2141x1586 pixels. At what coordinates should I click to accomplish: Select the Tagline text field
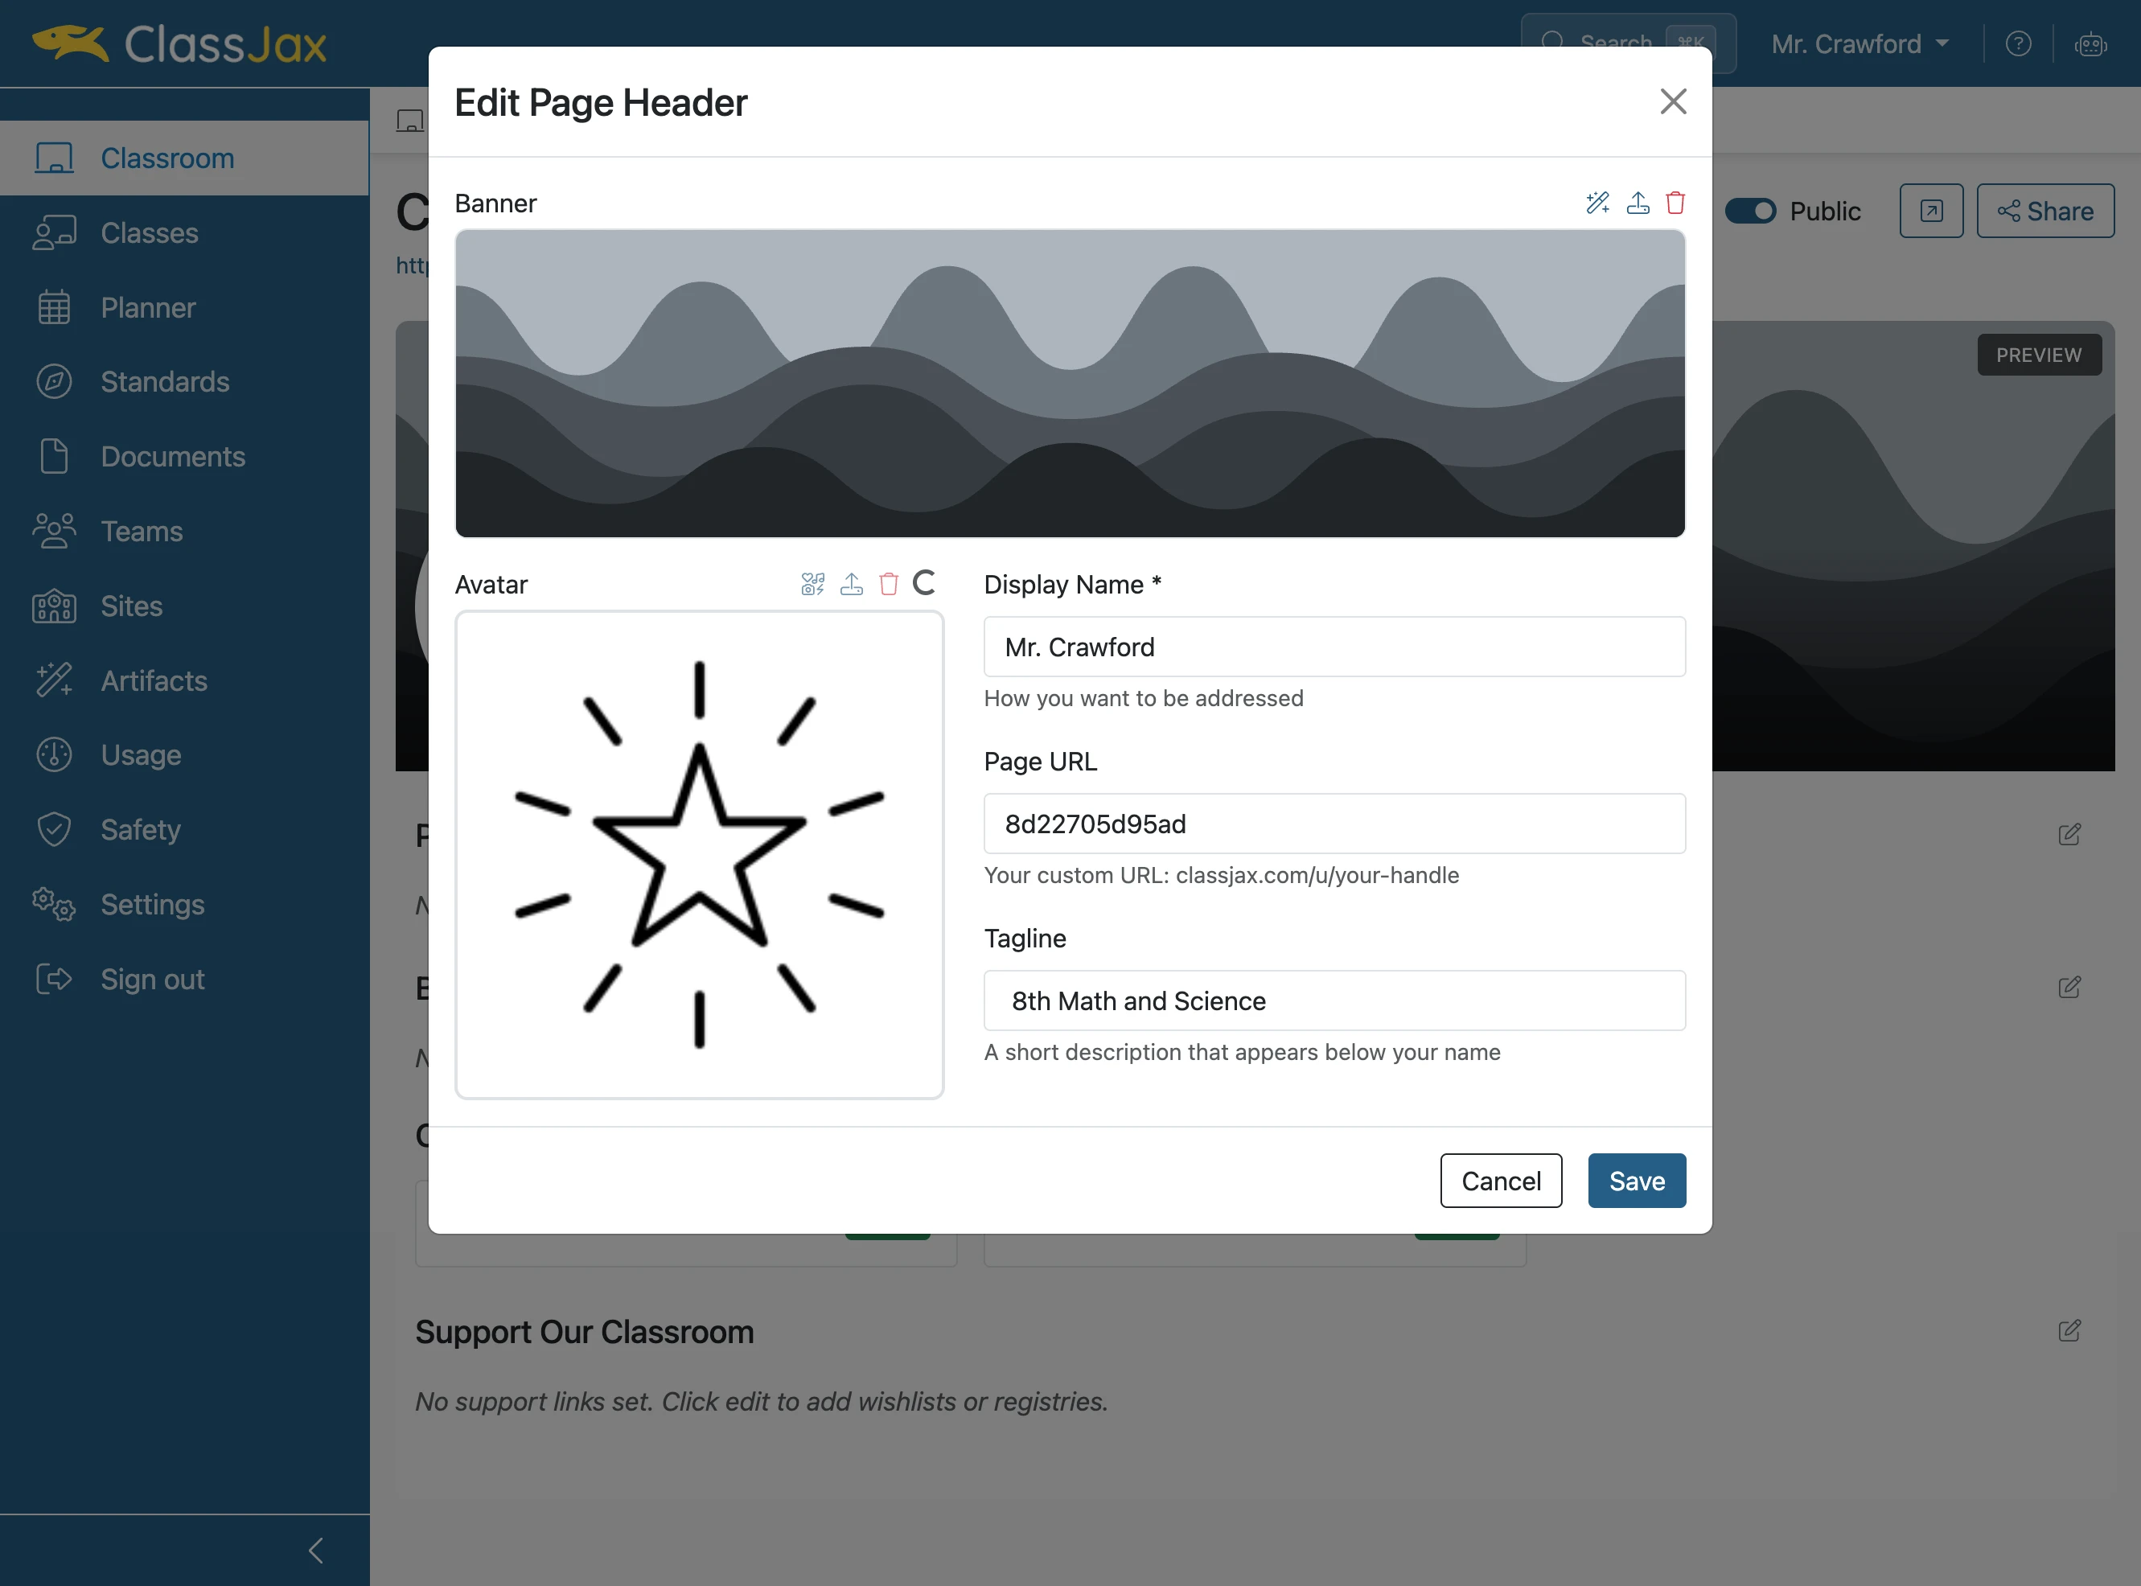tap(1334, 1000)
